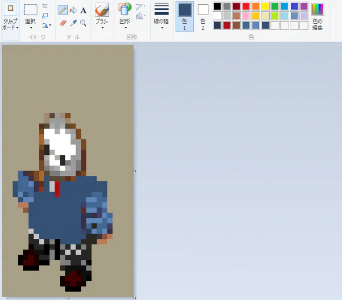
Task: Click the クリップボード paste icon
Action: [x=10, y=9]
